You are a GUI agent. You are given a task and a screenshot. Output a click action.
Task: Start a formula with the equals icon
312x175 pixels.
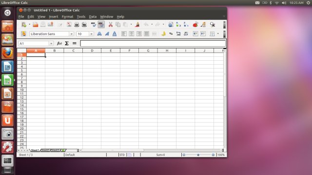coord(75,43)
